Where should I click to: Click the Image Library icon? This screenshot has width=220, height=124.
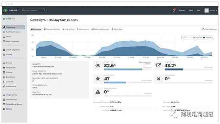point(4,95)
